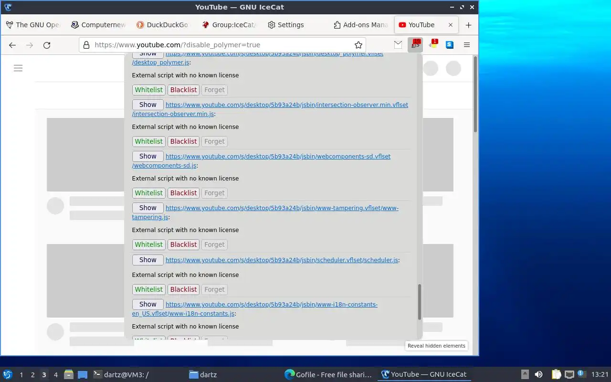Show the scheduler.js script source
Image resolution: width=611 pixels, height=382 pixels.
(x=148, y=260)
